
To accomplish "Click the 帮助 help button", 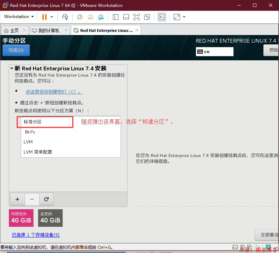I will tap(271, 50).
